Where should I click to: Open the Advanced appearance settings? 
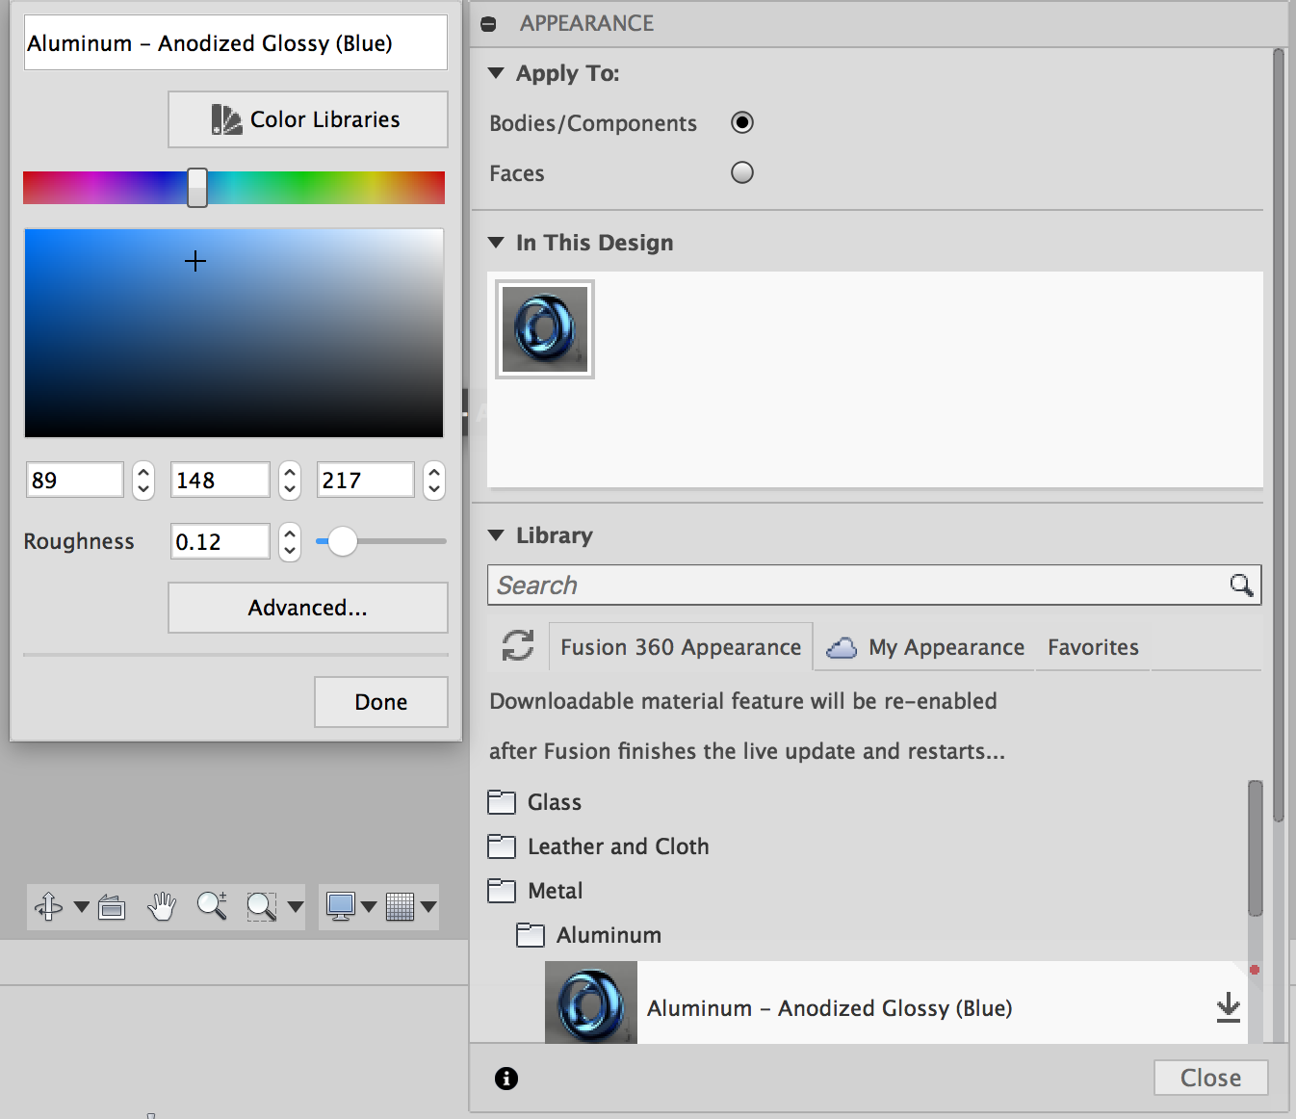tap(306, 608)
